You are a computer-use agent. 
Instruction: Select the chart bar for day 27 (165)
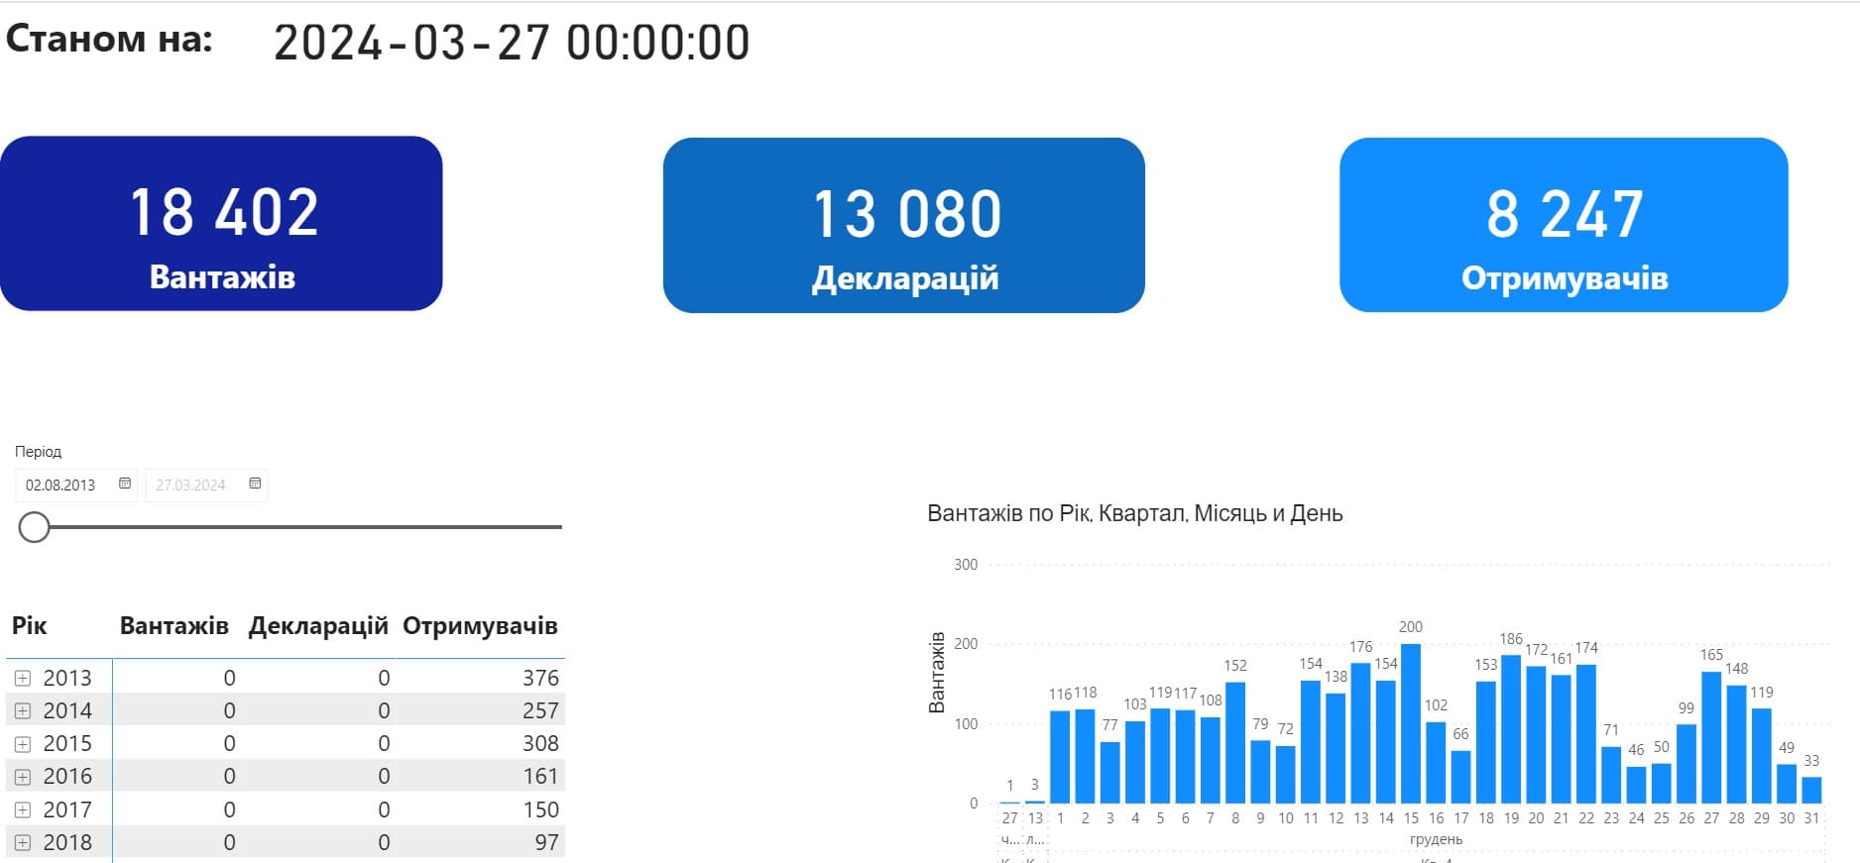click(1711, 737)
